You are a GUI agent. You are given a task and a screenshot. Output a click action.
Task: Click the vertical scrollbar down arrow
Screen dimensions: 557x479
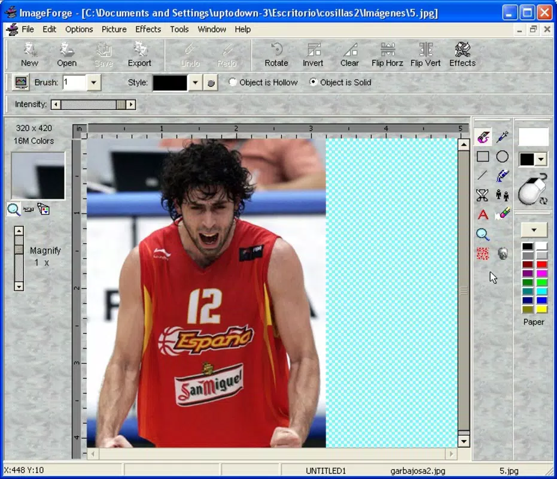pos(464,442)
